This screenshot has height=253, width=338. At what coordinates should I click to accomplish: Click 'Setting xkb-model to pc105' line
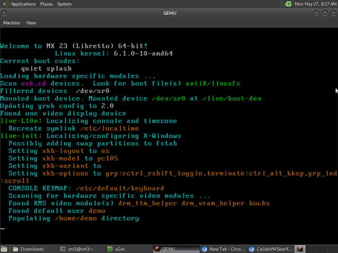pyautogui.click(x=63, y=158)
